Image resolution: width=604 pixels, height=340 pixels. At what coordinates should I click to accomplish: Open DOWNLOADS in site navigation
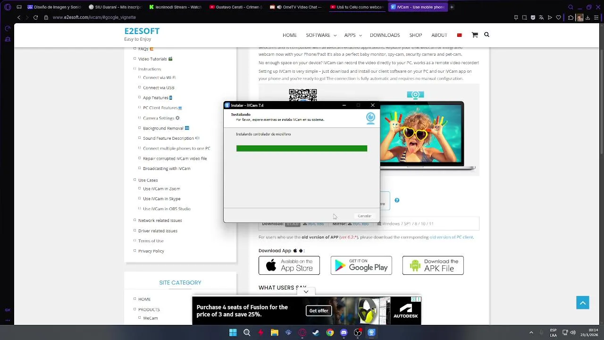click(x=385, y=35)
